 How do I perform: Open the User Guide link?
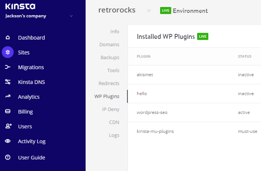click(x=32, y=157)
